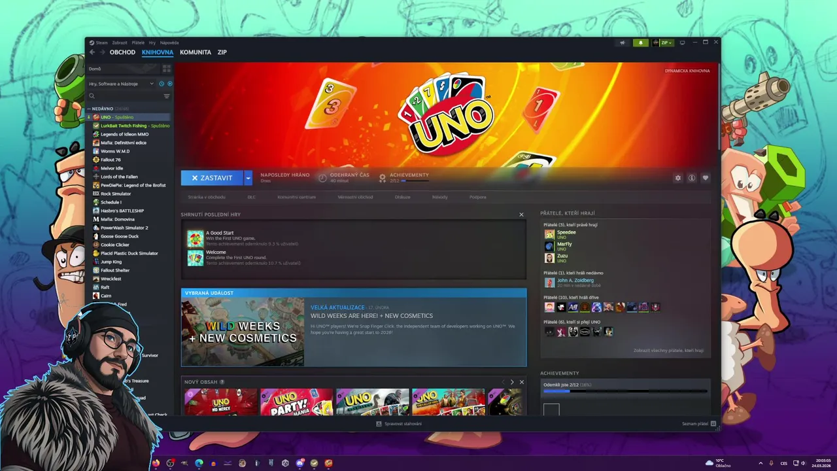The width and height of the screenshot is (837, 471).
Task: Toggle the recent activity clock filter
Action: pyautogui.click(x=162, y=84)
